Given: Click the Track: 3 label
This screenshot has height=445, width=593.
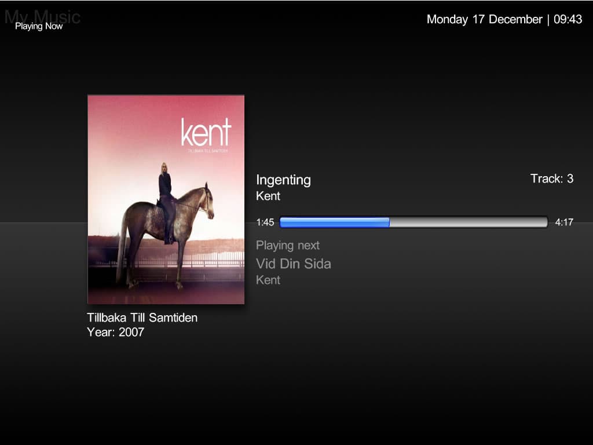Looking at the screenshot, I should tap(552, 178).
